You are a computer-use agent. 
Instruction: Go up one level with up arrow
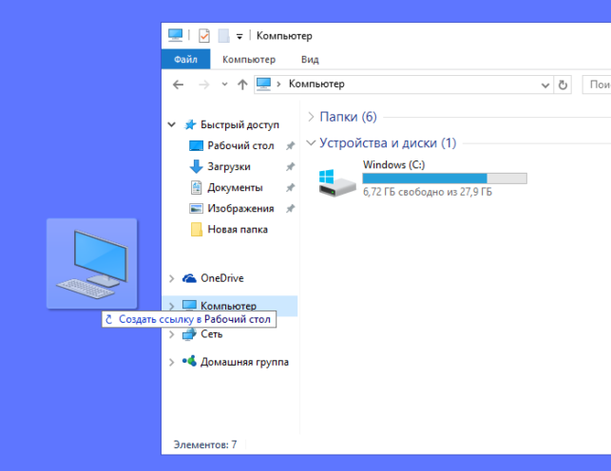(x=242, y=85)
